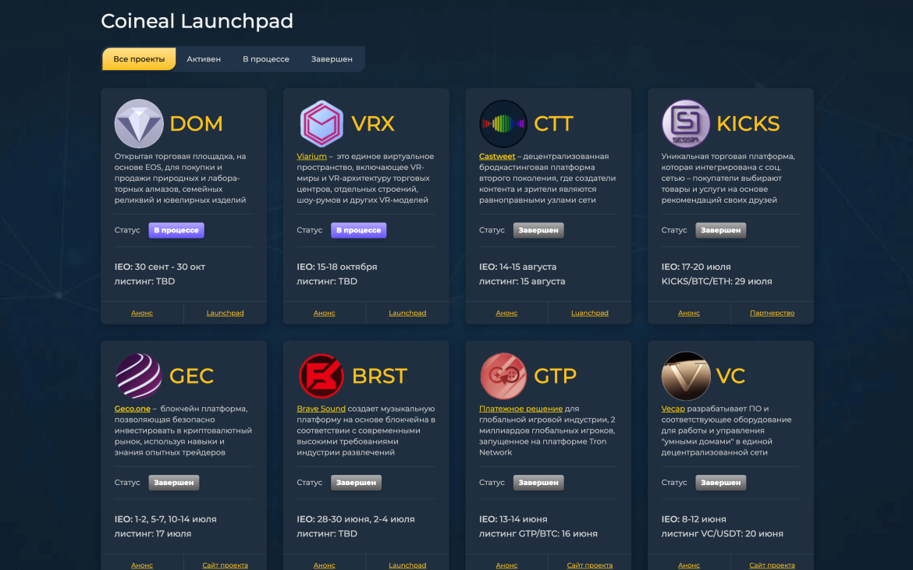Click CTT's 'Завершен' status badge

[x=538, y=230]
